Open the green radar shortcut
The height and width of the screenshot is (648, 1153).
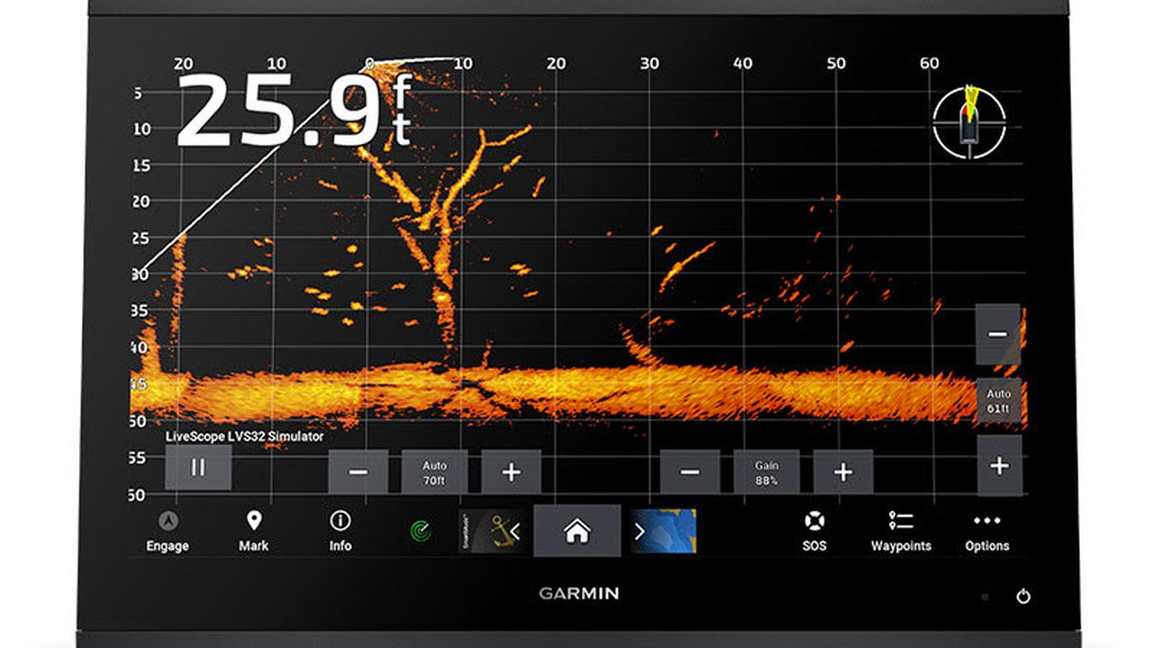(419, 532)
